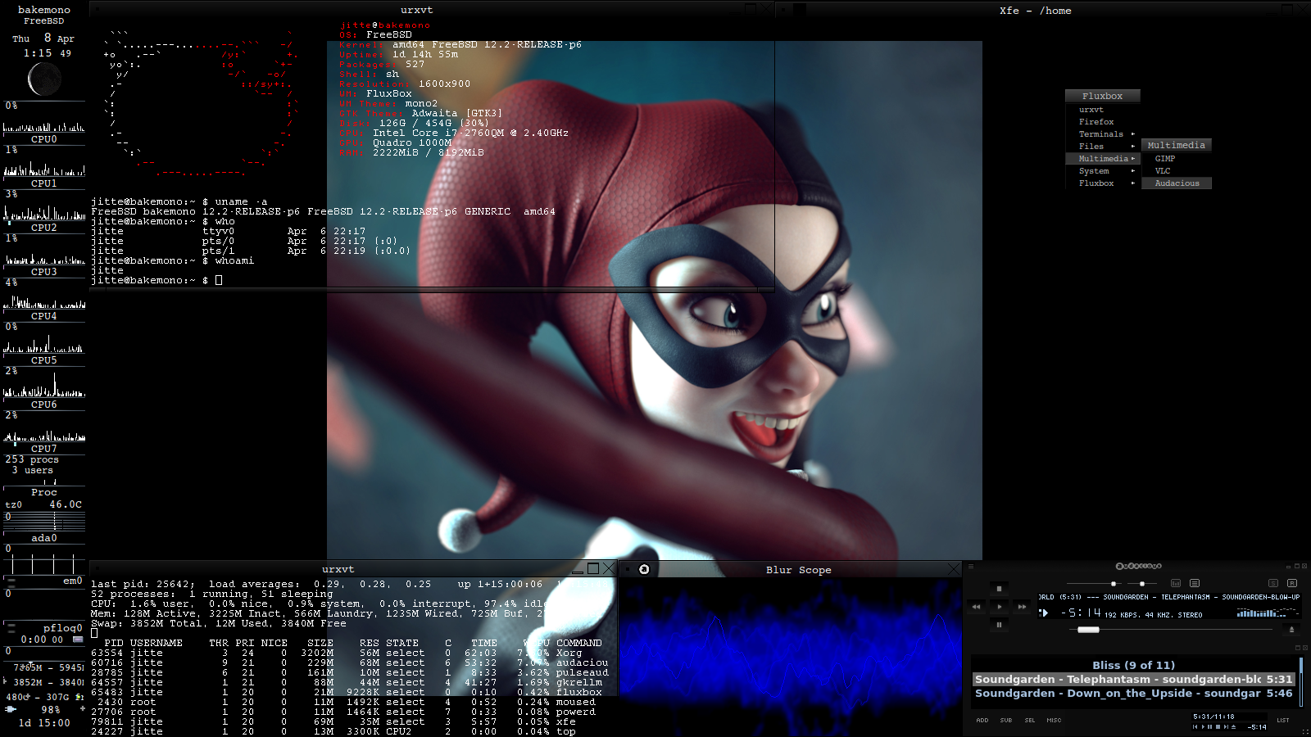This screenshot has width=1311, height=737.
Task: Expand the Terminals submenu
Action: pyautogui.click(x=1102, y=134)
